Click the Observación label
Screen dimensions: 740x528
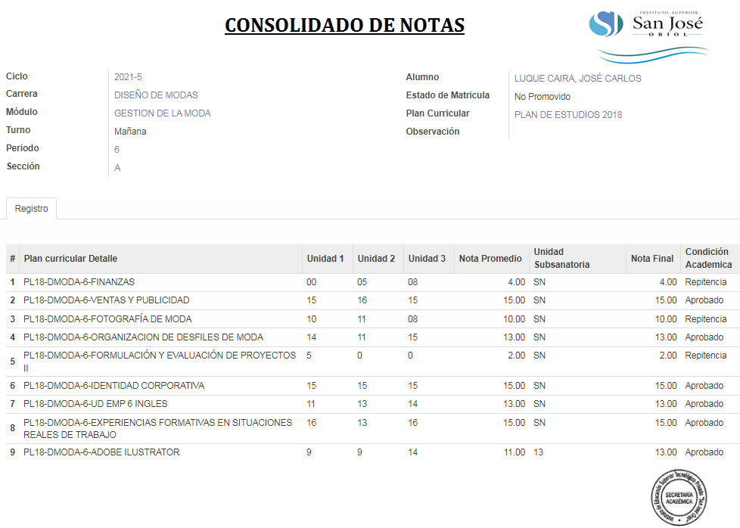[433, 132]
